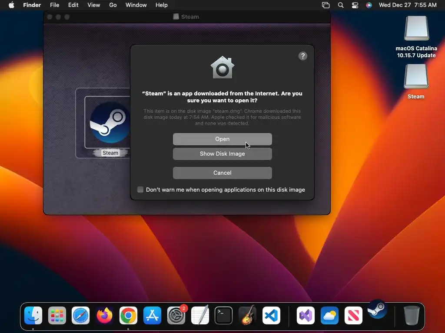Open Control Center in menu bar
This screenshot has height=333, width=445.
[355, 5]
